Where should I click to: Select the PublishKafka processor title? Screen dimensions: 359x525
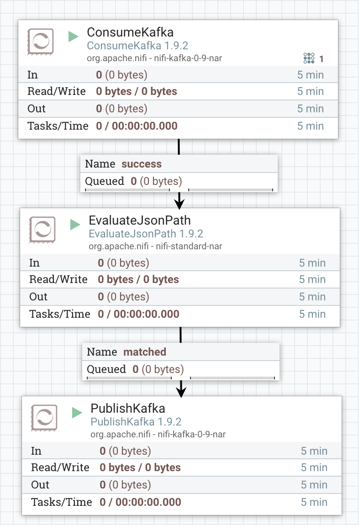128,409
